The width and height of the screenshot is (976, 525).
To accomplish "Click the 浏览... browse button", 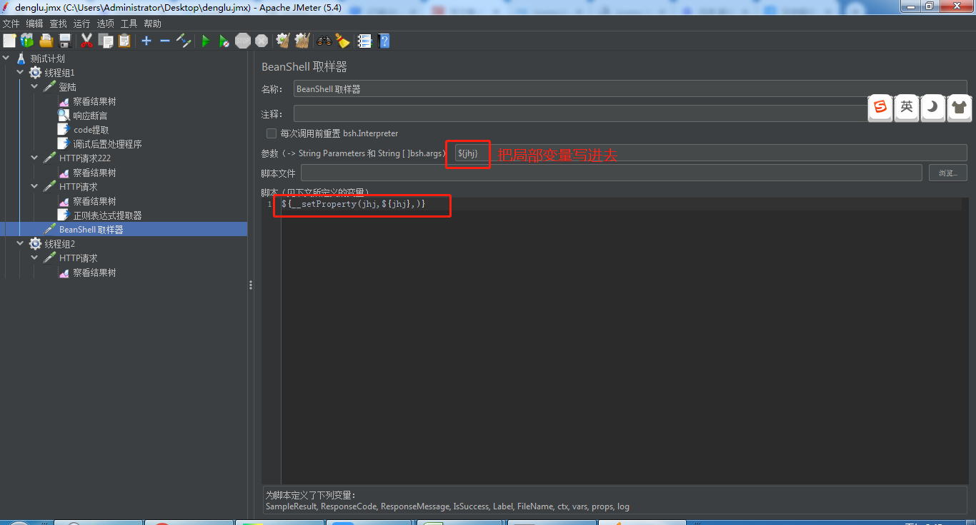I will 948,173.
